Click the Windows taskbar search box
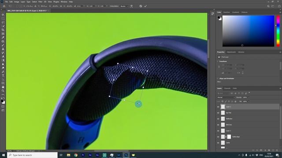 tap(32, 155)
